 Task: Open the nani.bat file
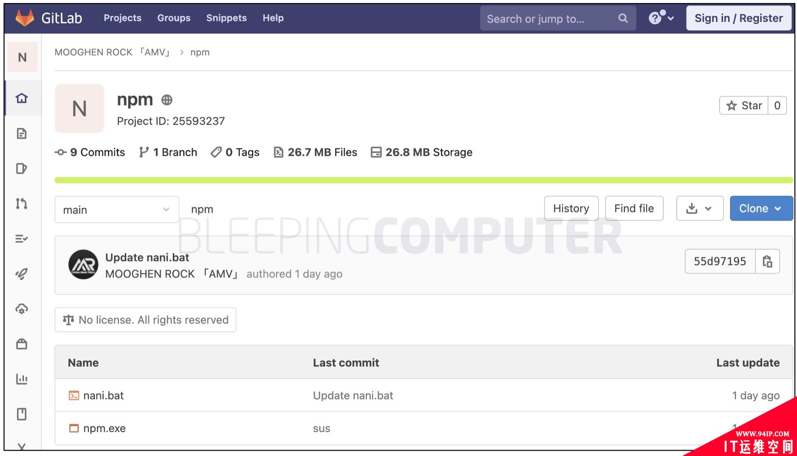103,396
